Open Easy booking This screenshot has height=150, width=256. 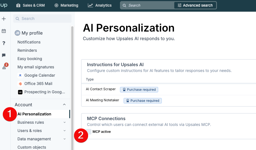pyautogui.click(x=30, y=59)
